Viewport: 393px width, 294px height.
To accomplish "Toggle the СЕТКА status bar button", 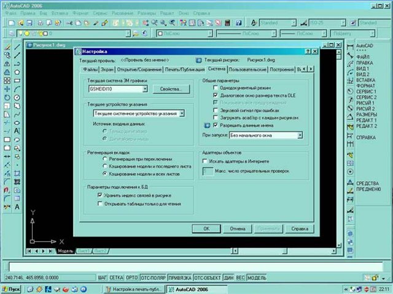I will (116, 277).
